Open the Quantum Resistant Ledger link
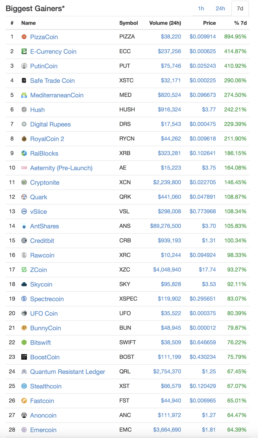Viewport: 258px width, 438px height. (68, 372)
